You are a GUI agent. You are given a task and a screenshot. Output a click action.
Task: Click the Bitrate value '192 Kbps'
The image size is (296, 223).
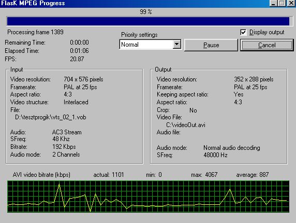64,147
